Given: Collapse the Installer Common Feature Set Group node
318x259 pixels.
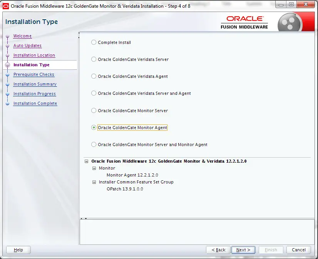Looking at the screenshot, I should coord(94,182).
